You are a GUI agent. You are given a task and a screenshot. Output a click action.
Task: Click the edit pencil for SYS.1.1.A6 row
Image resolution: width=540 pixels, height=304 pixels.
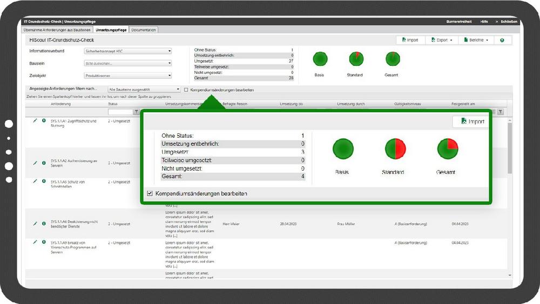[x=35, y=222]
